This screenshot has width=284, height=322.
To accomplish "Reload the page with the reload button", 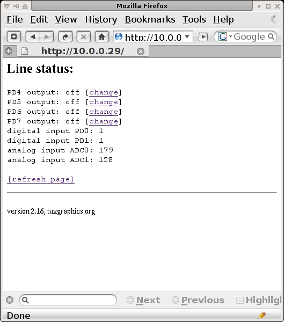I will pos(65,36).
